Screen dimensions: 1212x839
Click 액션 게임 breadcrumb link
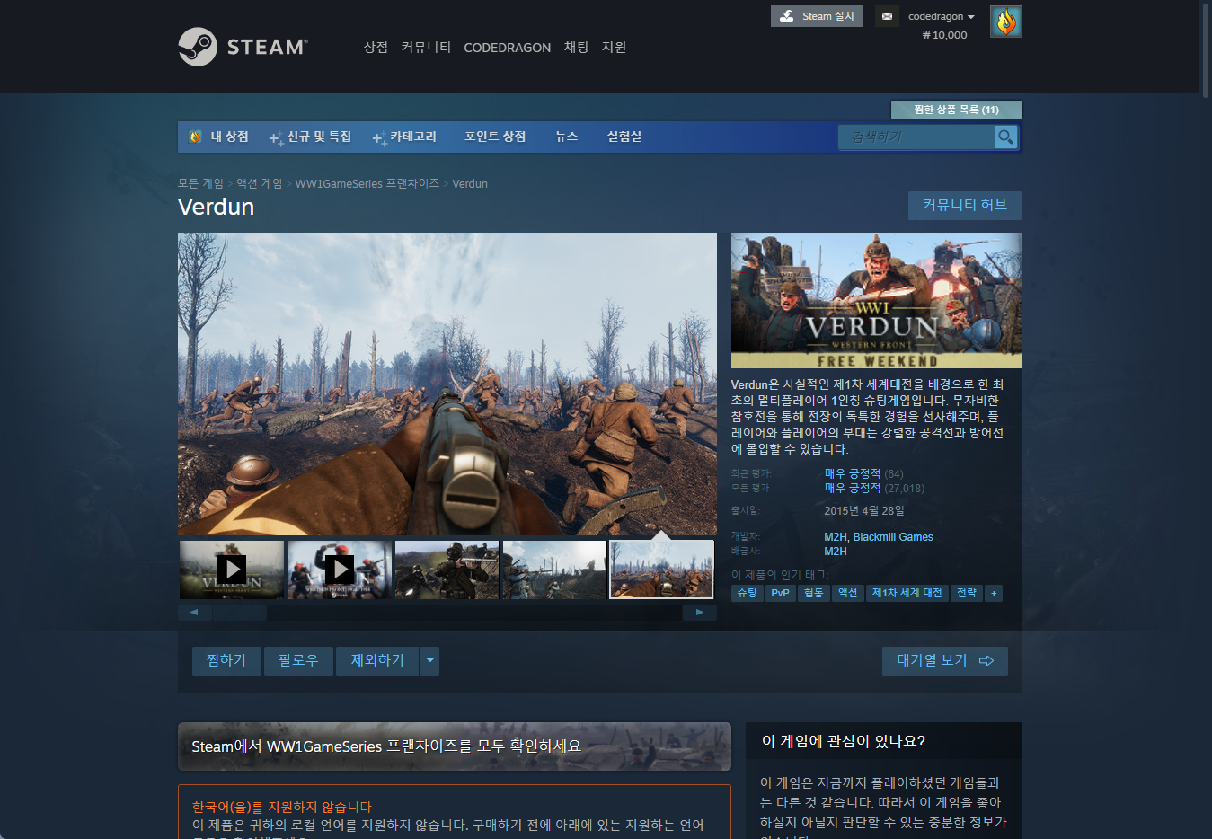click(x=259, y=183)
